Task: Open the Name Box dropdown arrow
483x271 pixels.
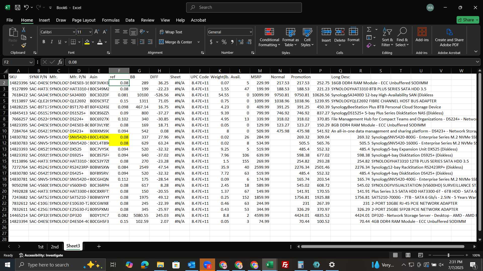Action: pyautogui.click(x=31, y=62)
